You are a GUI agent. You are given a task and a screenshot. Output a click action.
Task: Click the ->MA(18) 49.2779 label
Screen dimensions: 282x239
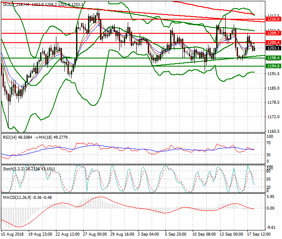pos(51,137)
